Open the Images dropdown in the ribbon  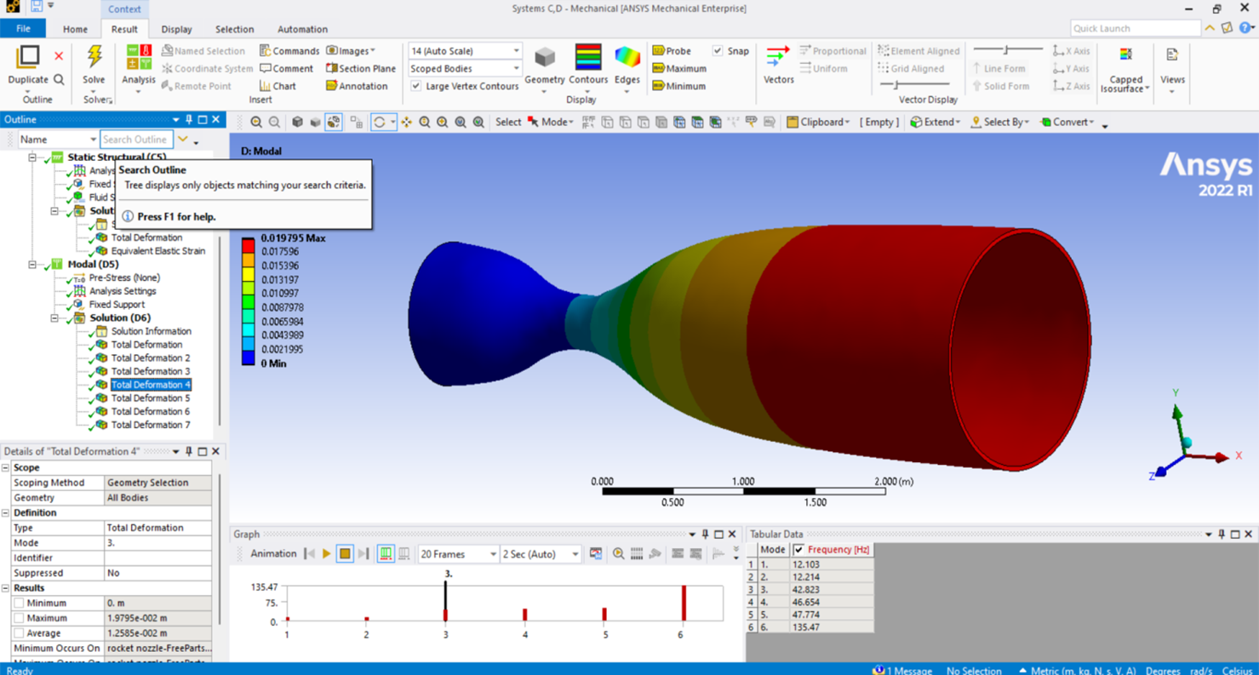click(351, 51)
